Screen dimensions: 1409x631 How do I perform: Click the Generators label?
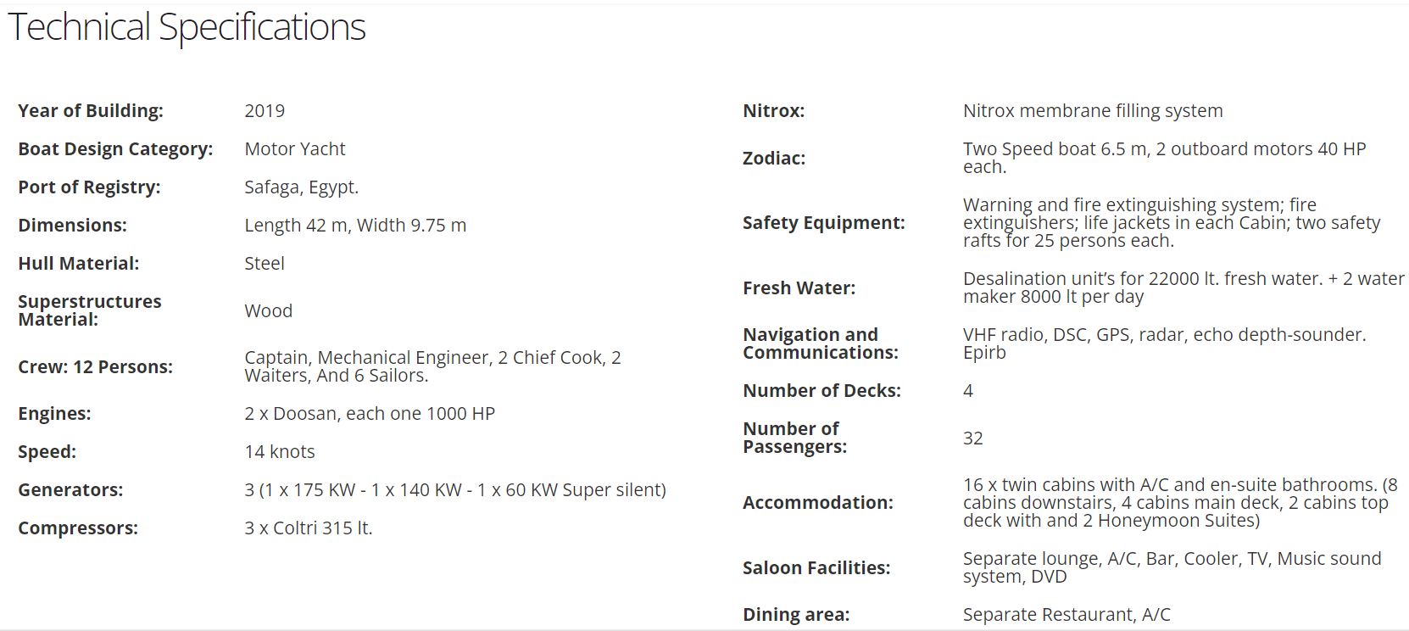pyautogui.click(x=70, y=490)
